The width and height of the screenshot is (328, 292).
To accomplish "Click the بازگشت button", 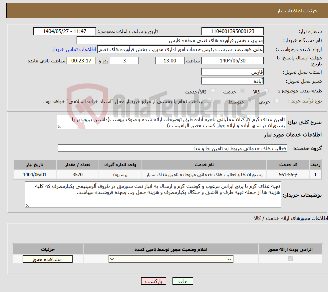I will click(154, 281).
